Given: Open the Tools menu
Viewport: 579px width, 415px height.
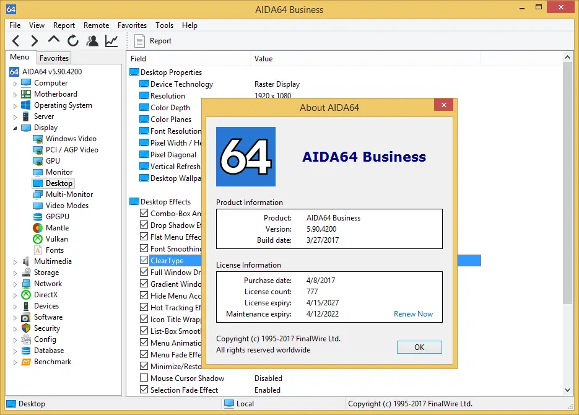Looking at the screenshot, I should pos(164,25).
